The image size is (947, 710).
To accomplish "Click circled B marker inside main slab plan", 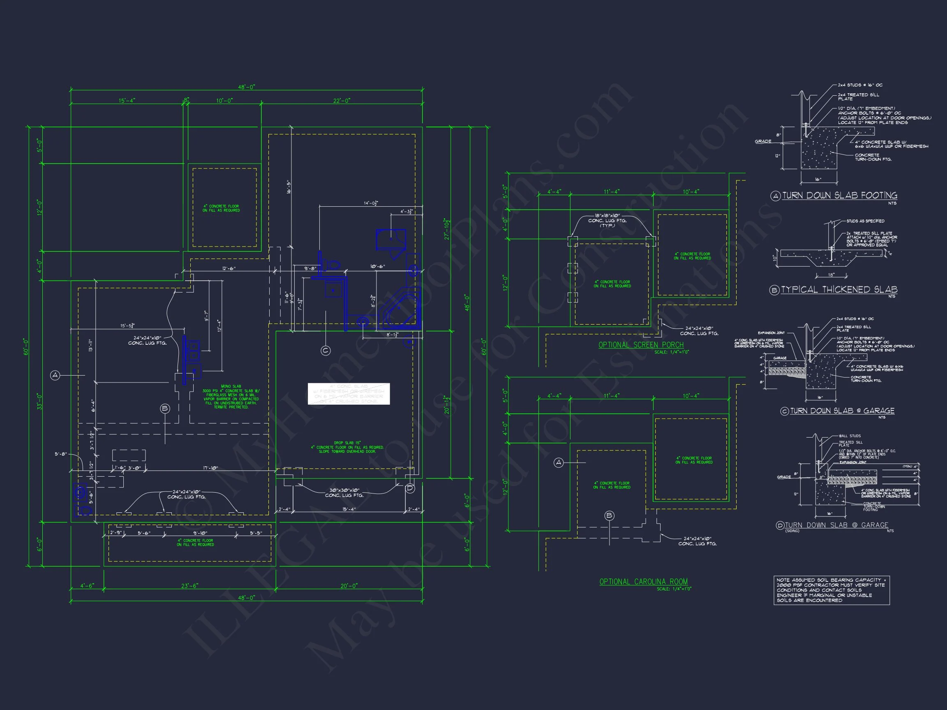I will click(165, 409).
